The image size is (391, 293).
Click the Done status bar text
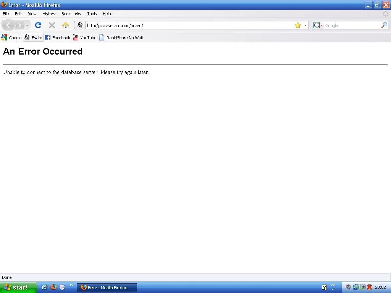[x=7, y=277]
